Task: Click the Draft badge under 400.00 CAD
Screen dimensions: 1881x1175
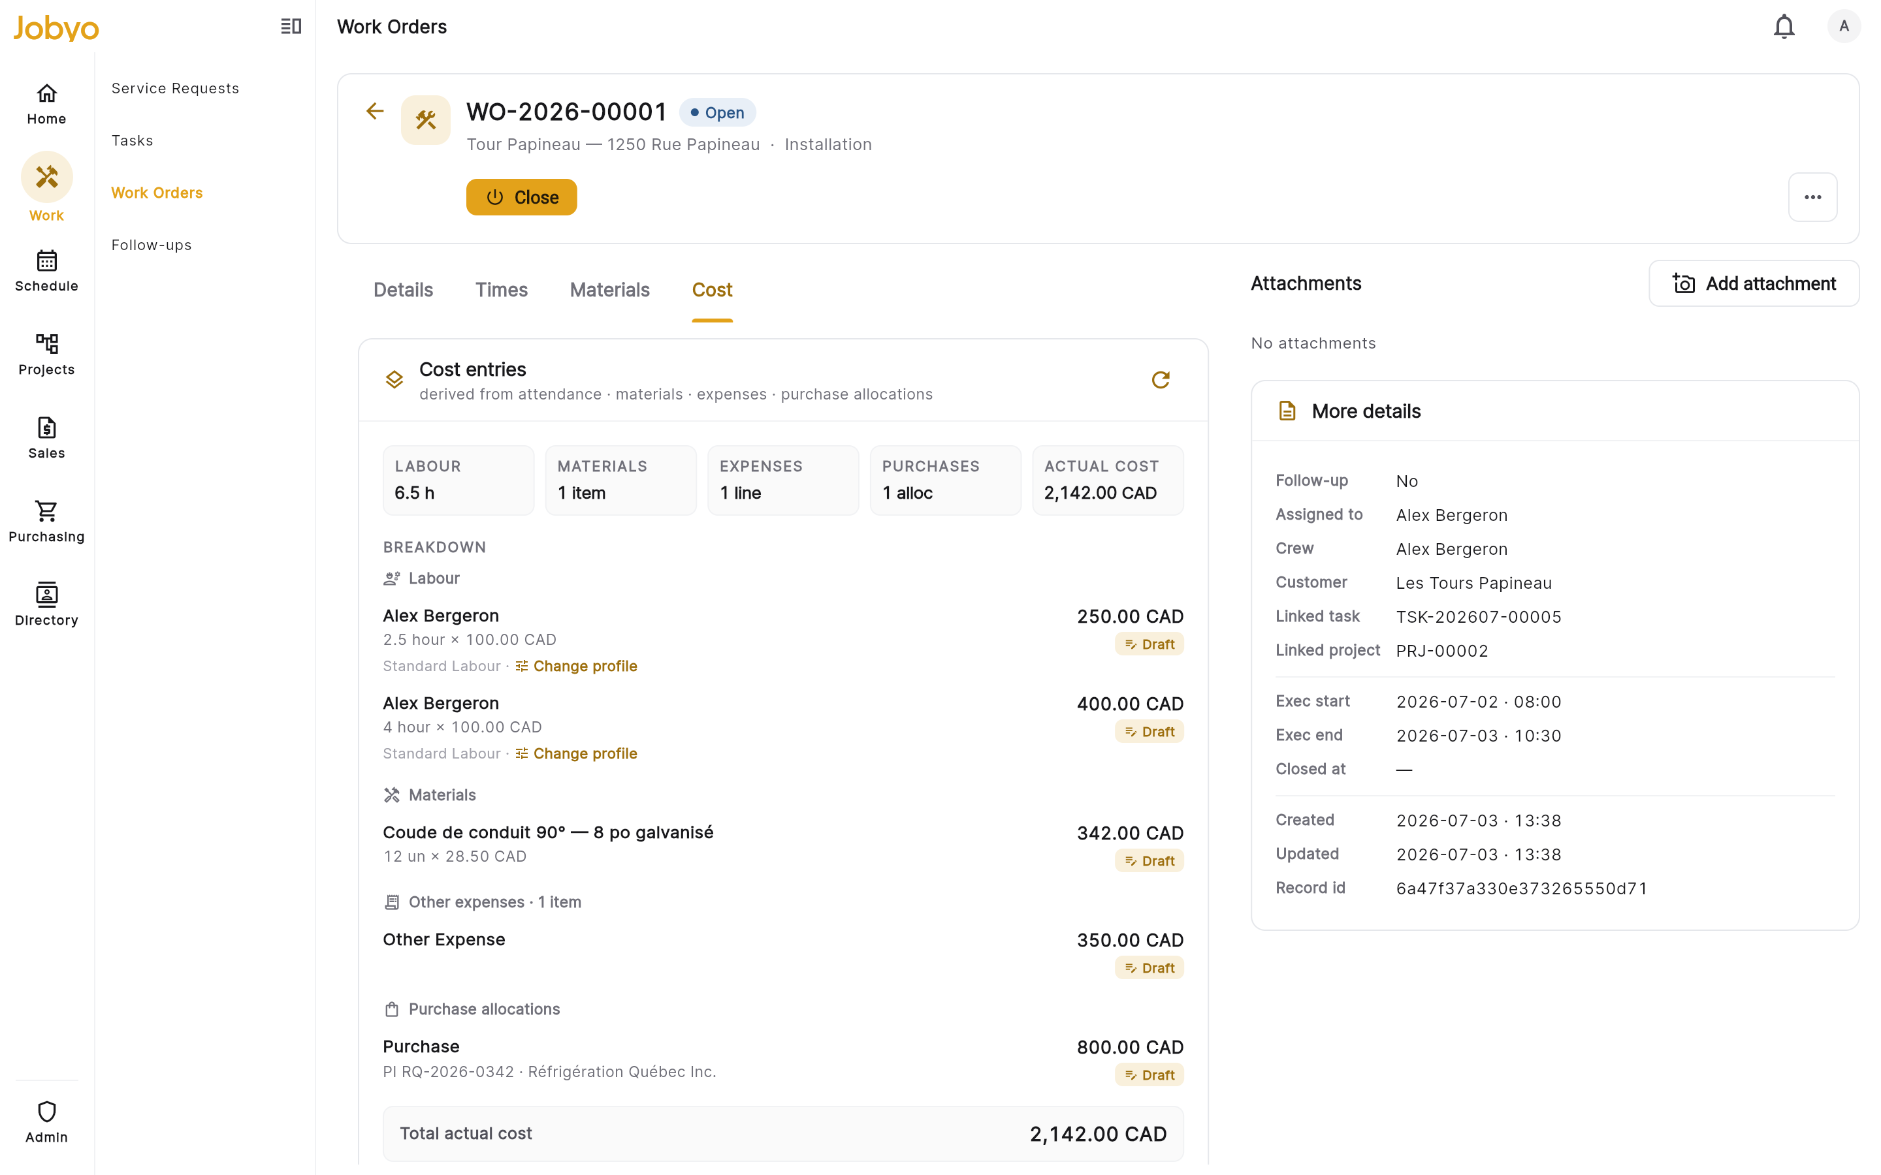Action: tap(1149, 732)
